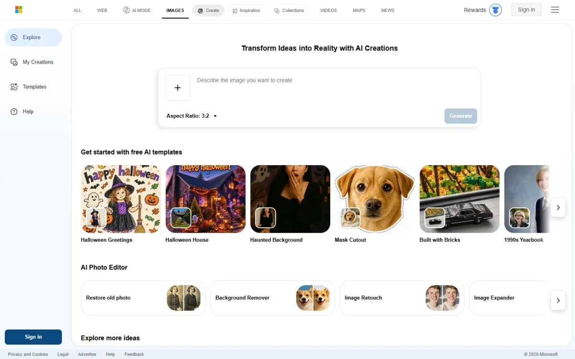Select the Background Remover label
This screenshot has width=575, height=359.
click(x=242, y=298)
